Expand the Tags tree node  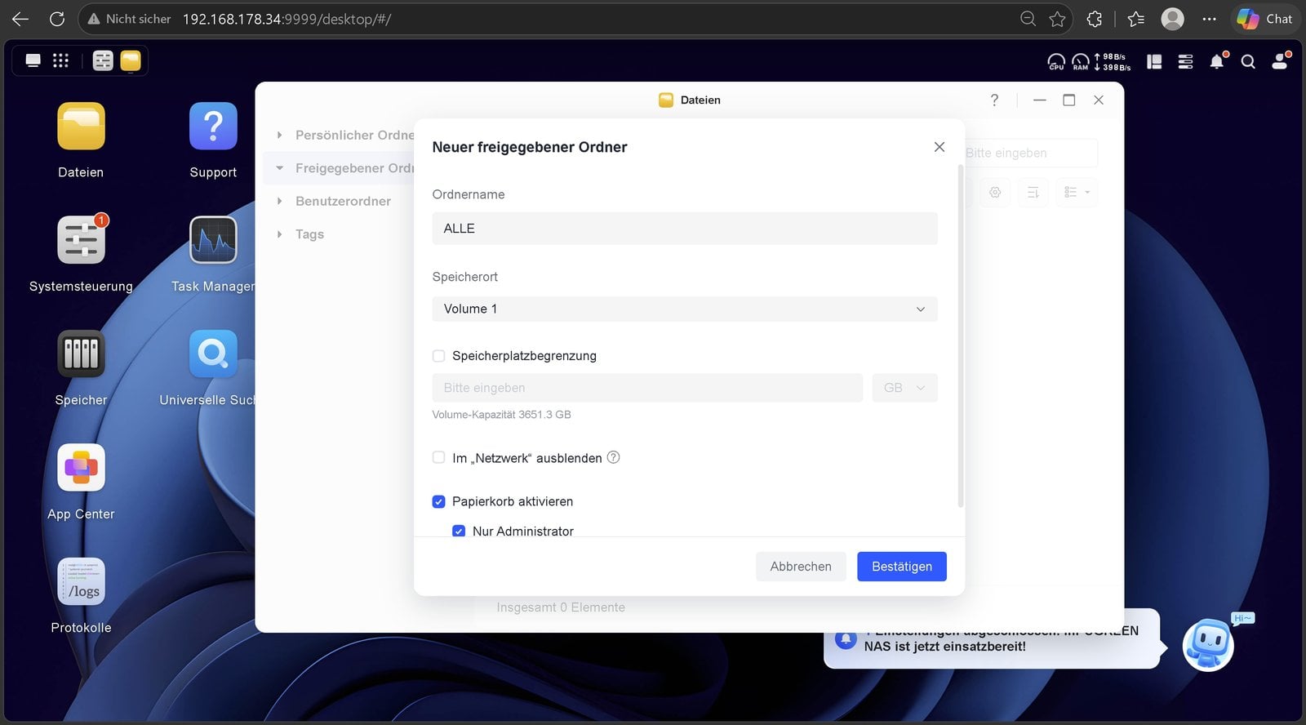click(279, 234)
